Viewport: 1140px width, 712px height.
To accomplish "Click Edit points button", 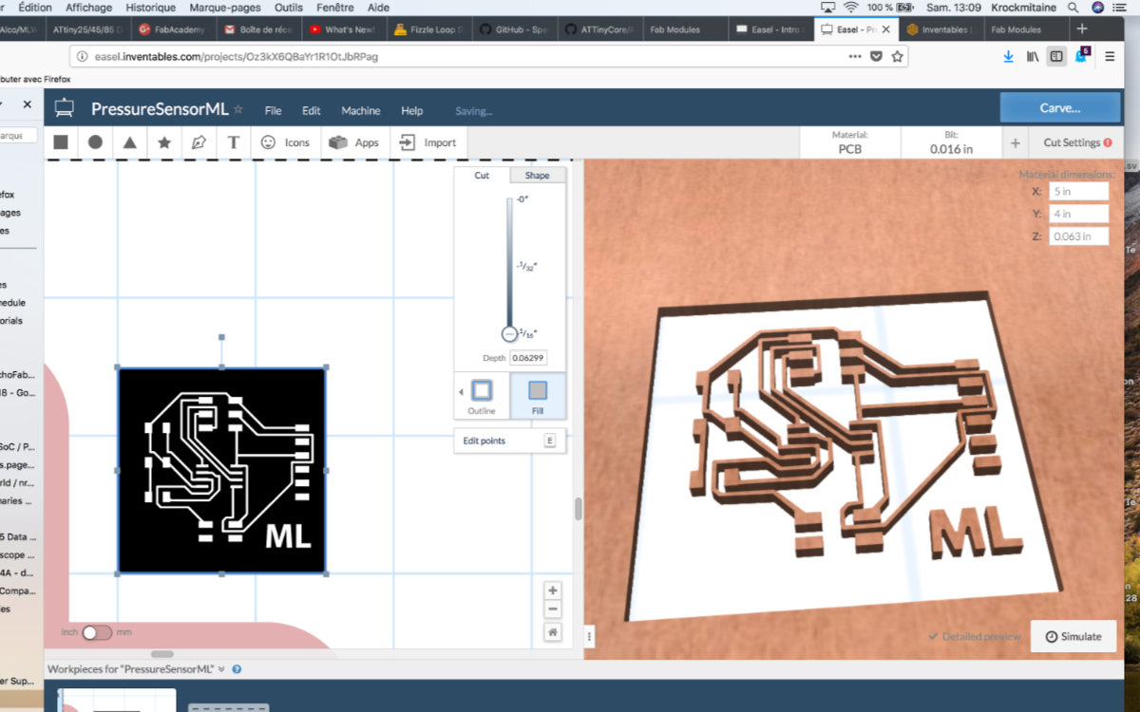I will [510, 440].
